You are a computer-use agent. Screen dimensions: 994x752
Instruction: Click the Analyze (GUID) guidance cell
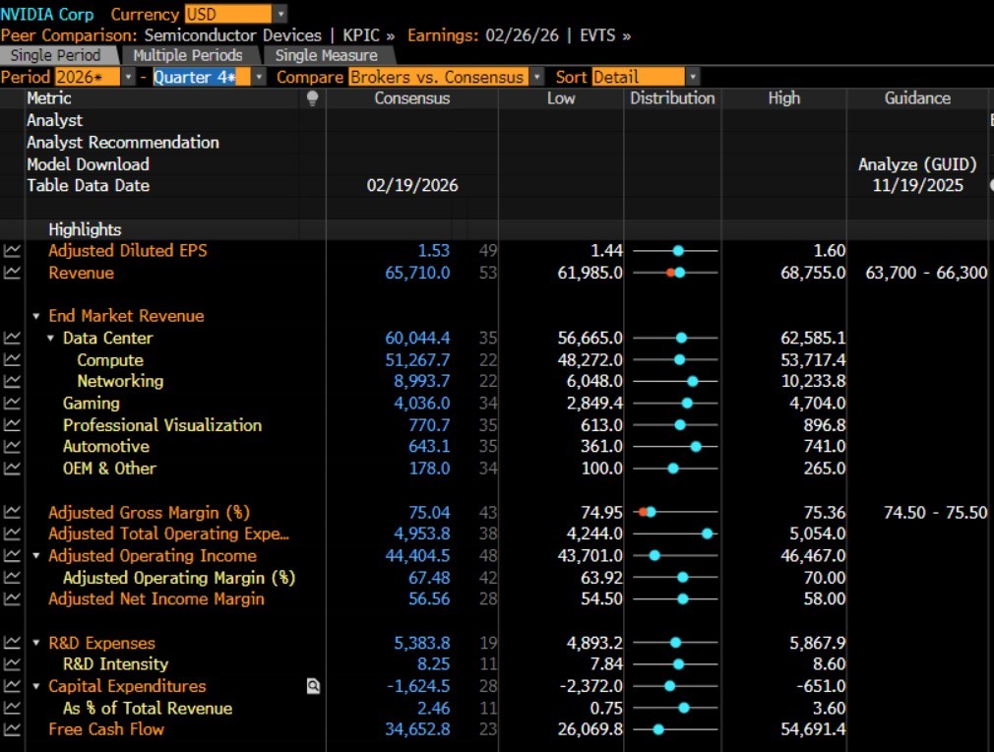pyautogui.click(x=917, y=164)
